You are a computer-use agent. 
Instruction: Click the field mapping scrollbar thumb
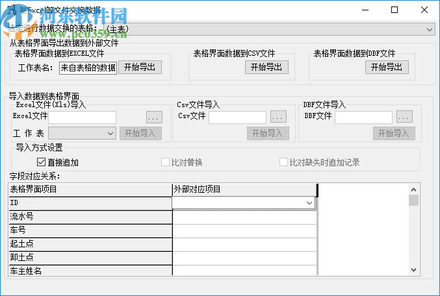tap(413, 200)
